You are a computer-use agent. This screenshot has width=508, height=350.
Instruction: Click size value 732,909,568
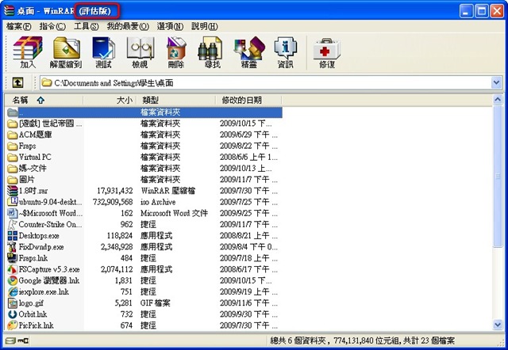pos(113,202)
